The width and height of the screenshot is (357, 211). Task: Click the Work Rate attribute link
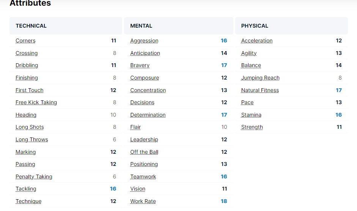coord(143,202)
